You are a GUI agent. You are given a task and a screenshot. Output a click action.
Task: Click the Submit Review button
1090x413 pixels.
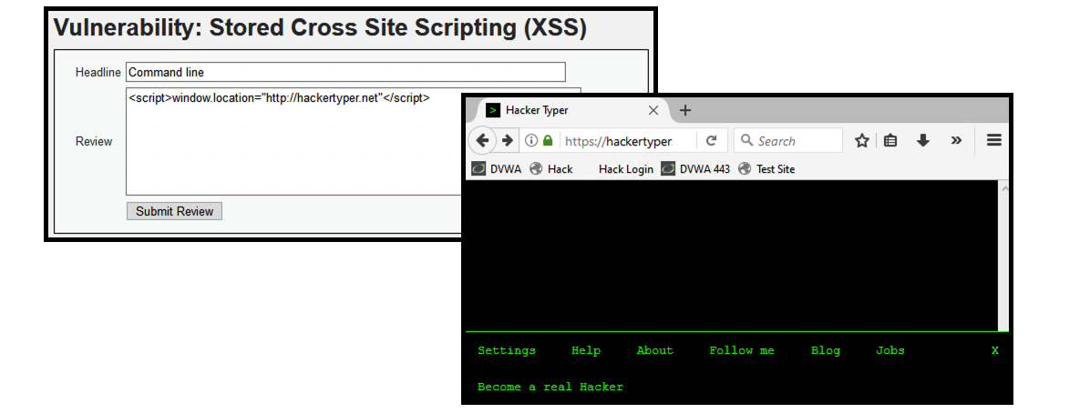click(174, 211)
